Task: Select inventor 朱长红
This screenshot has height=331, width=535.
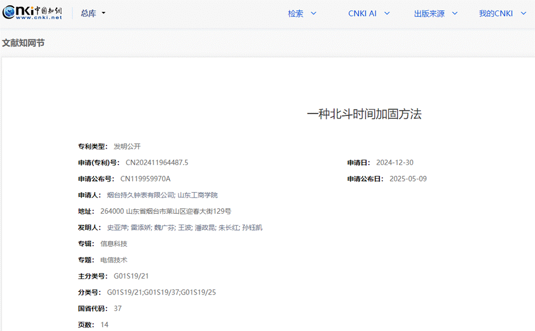Action: (x=228, y=227)
